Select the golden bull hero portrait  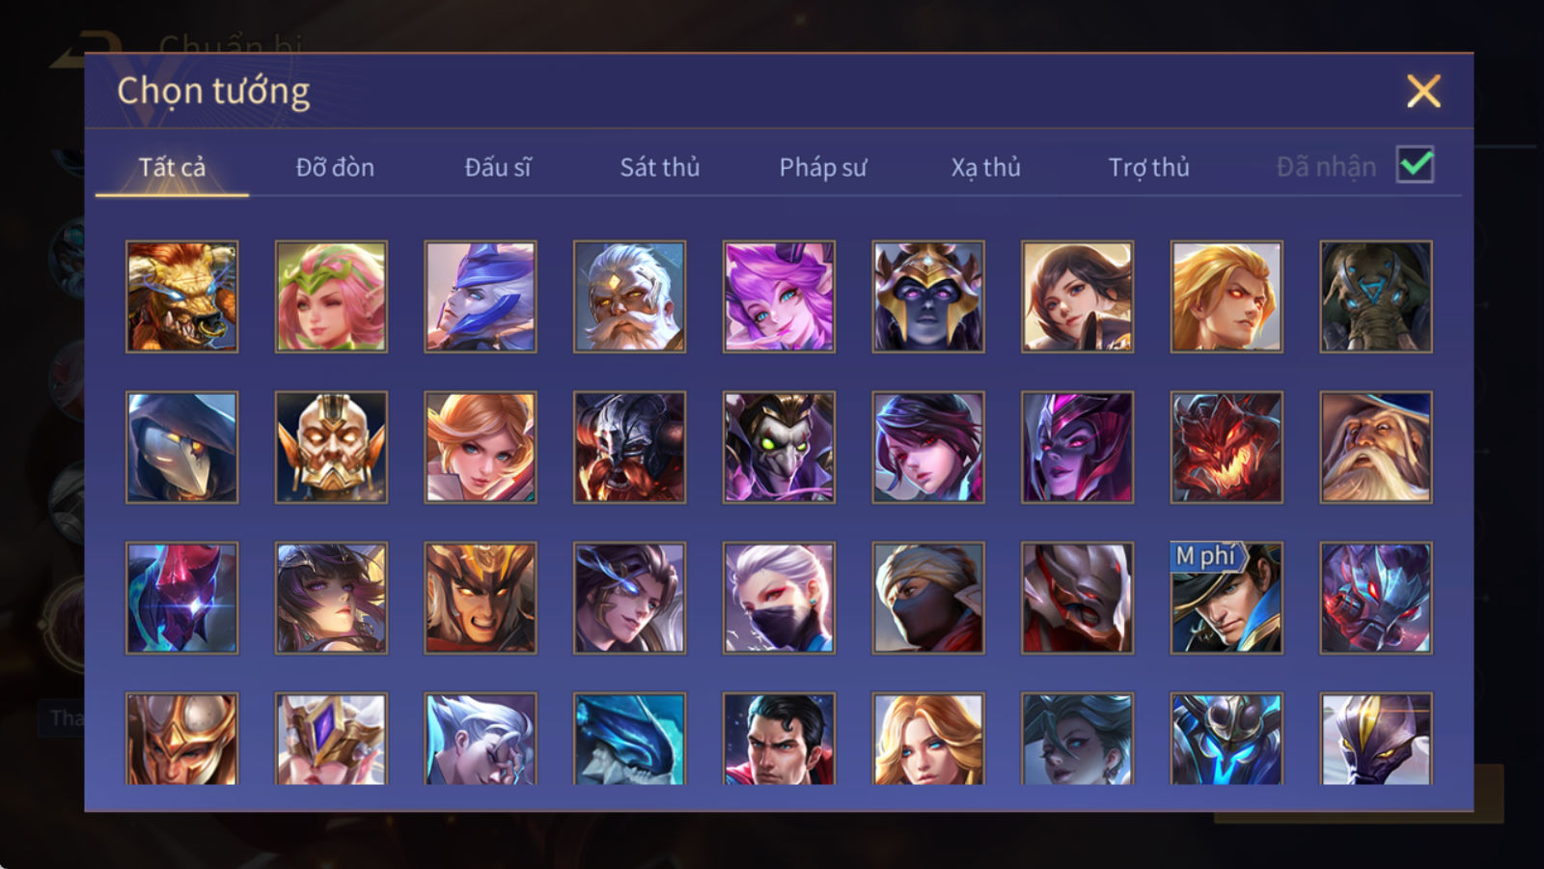pyautogui.click(x=181, y=296)
